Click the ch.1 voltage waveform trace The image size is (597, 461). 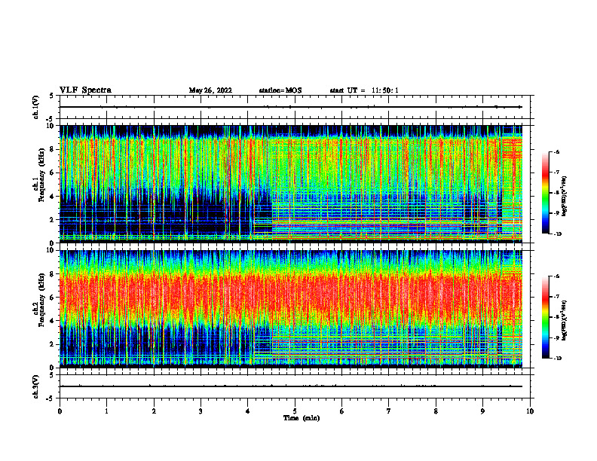[x=291, y=107]
